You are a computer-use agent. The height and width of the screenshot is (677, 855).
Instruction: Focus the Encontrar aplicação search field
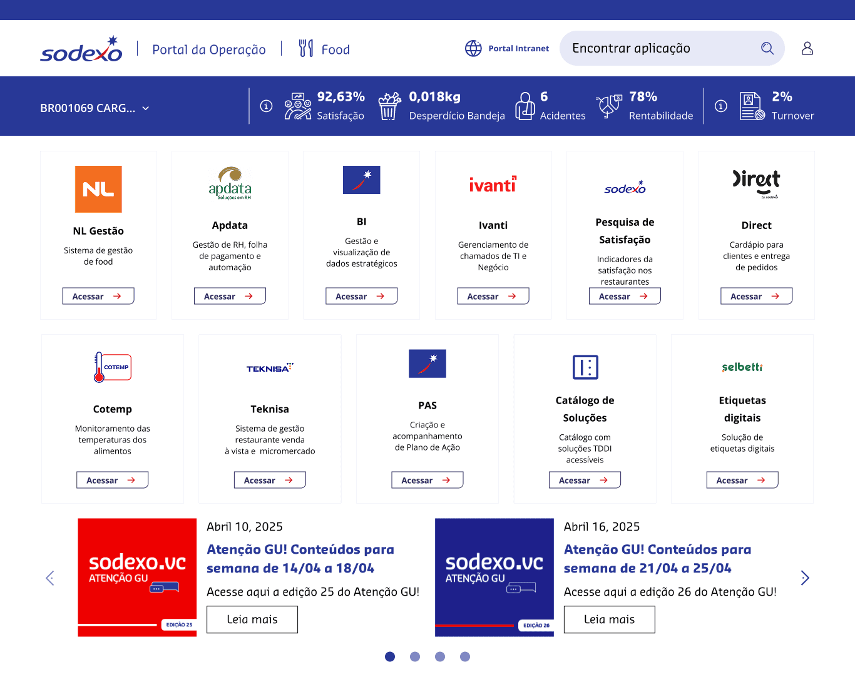coord(672,48)
